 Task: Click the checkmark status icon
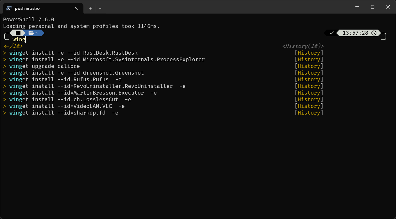(332, 33)
